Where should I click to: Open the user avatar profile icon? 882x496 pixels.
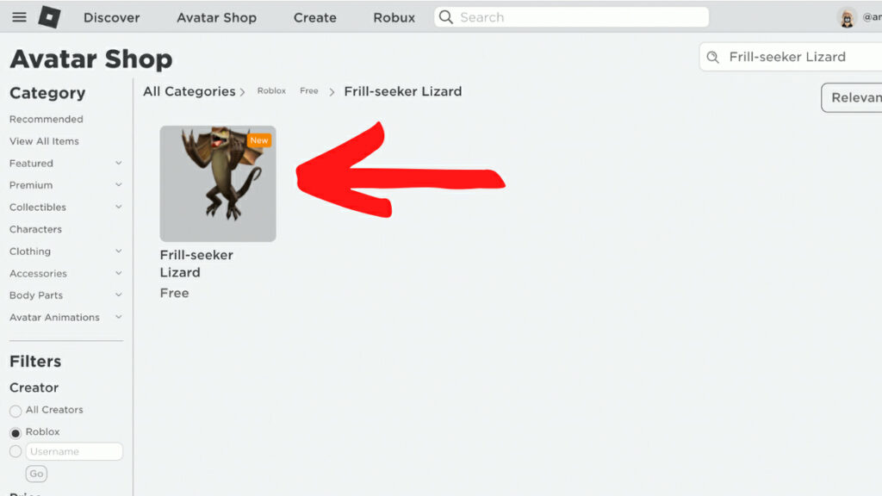click(847, 17)
